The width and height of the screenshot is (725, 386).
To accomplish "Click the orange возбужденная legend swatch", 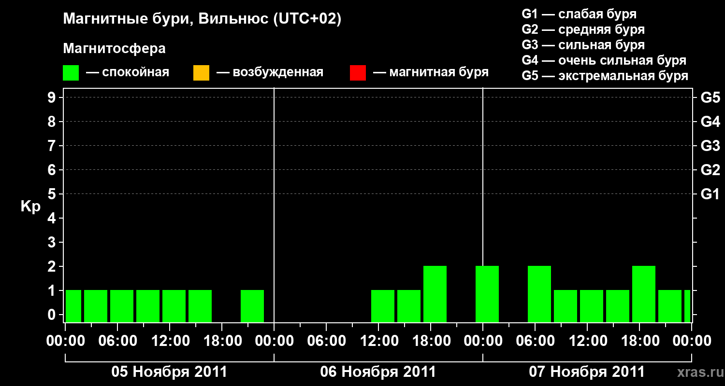I will click(x=201, y=73).
